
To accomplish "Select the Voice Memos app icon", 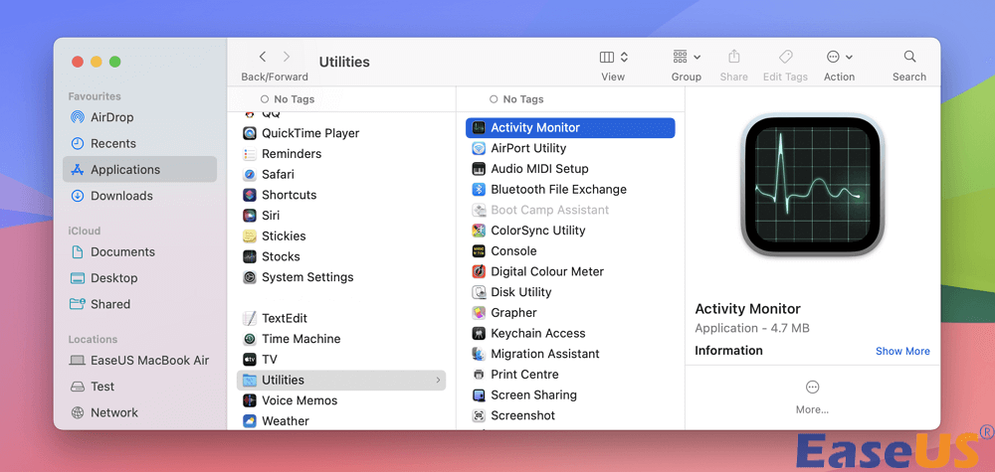I will tap(250, 400).
